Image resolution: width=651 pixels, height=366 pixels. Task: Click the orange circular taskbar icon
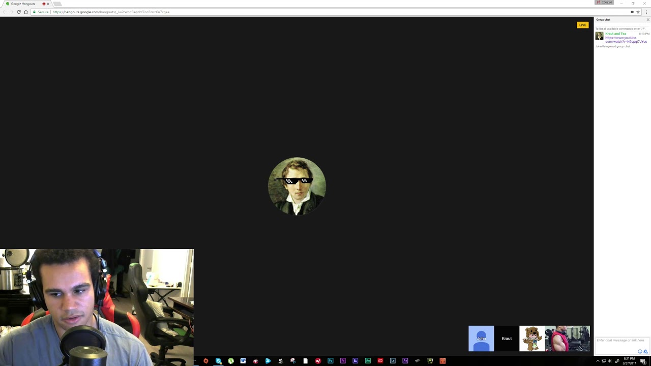click(206, 361)
